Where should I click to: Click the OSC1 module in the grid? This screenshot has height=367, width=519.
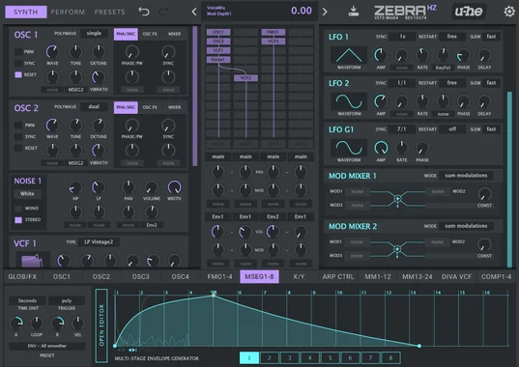(x=218, y=32)
